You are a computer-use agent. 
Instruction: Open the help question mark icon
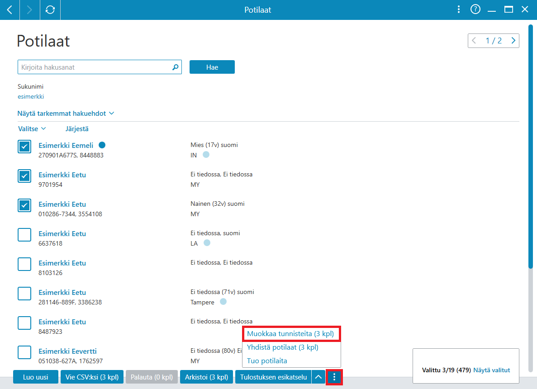[475, 9]
